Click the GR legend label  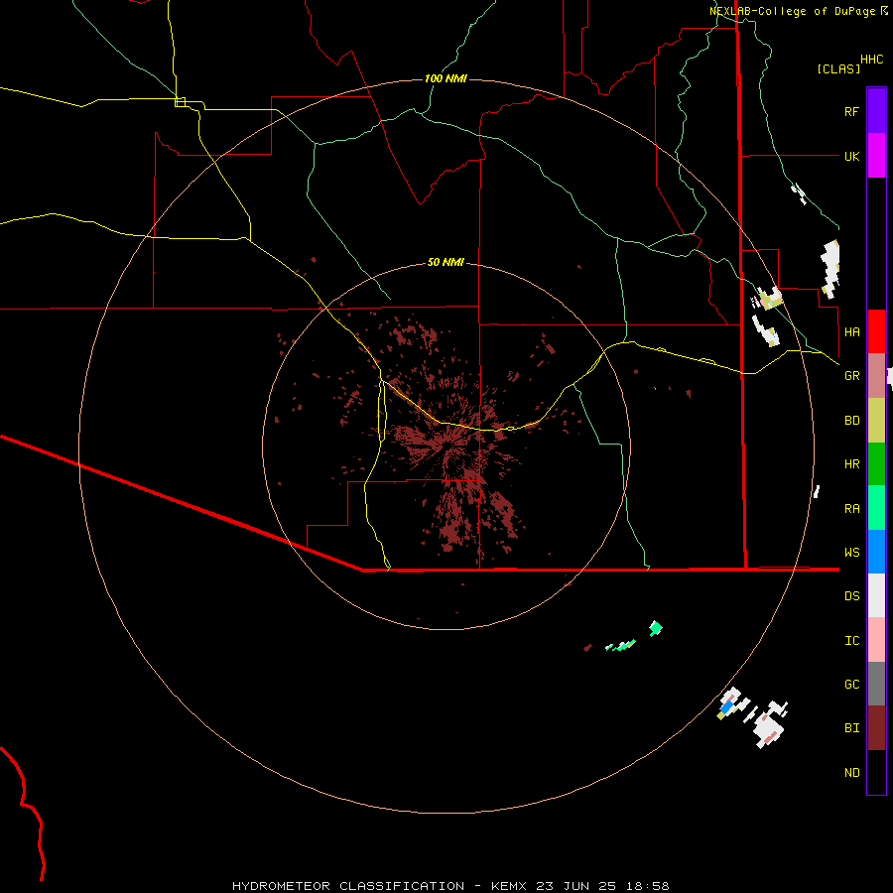click(851, 376)
